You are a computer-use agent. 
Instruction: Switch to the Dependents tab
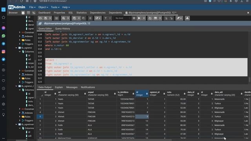pos(115,13)
